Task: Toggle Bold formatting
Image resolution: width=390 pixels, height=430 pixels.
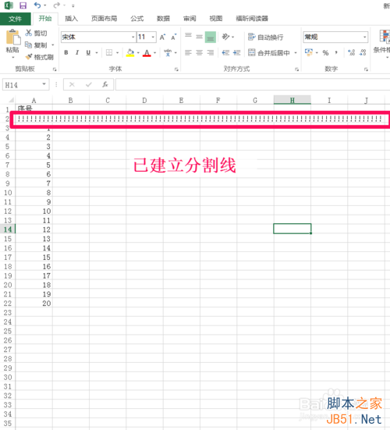Action: coord(66,52)
